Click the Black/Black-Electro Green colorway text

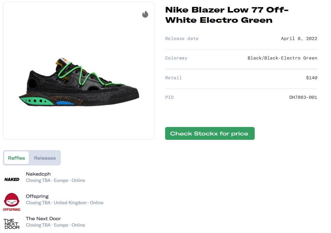point(282,58)
